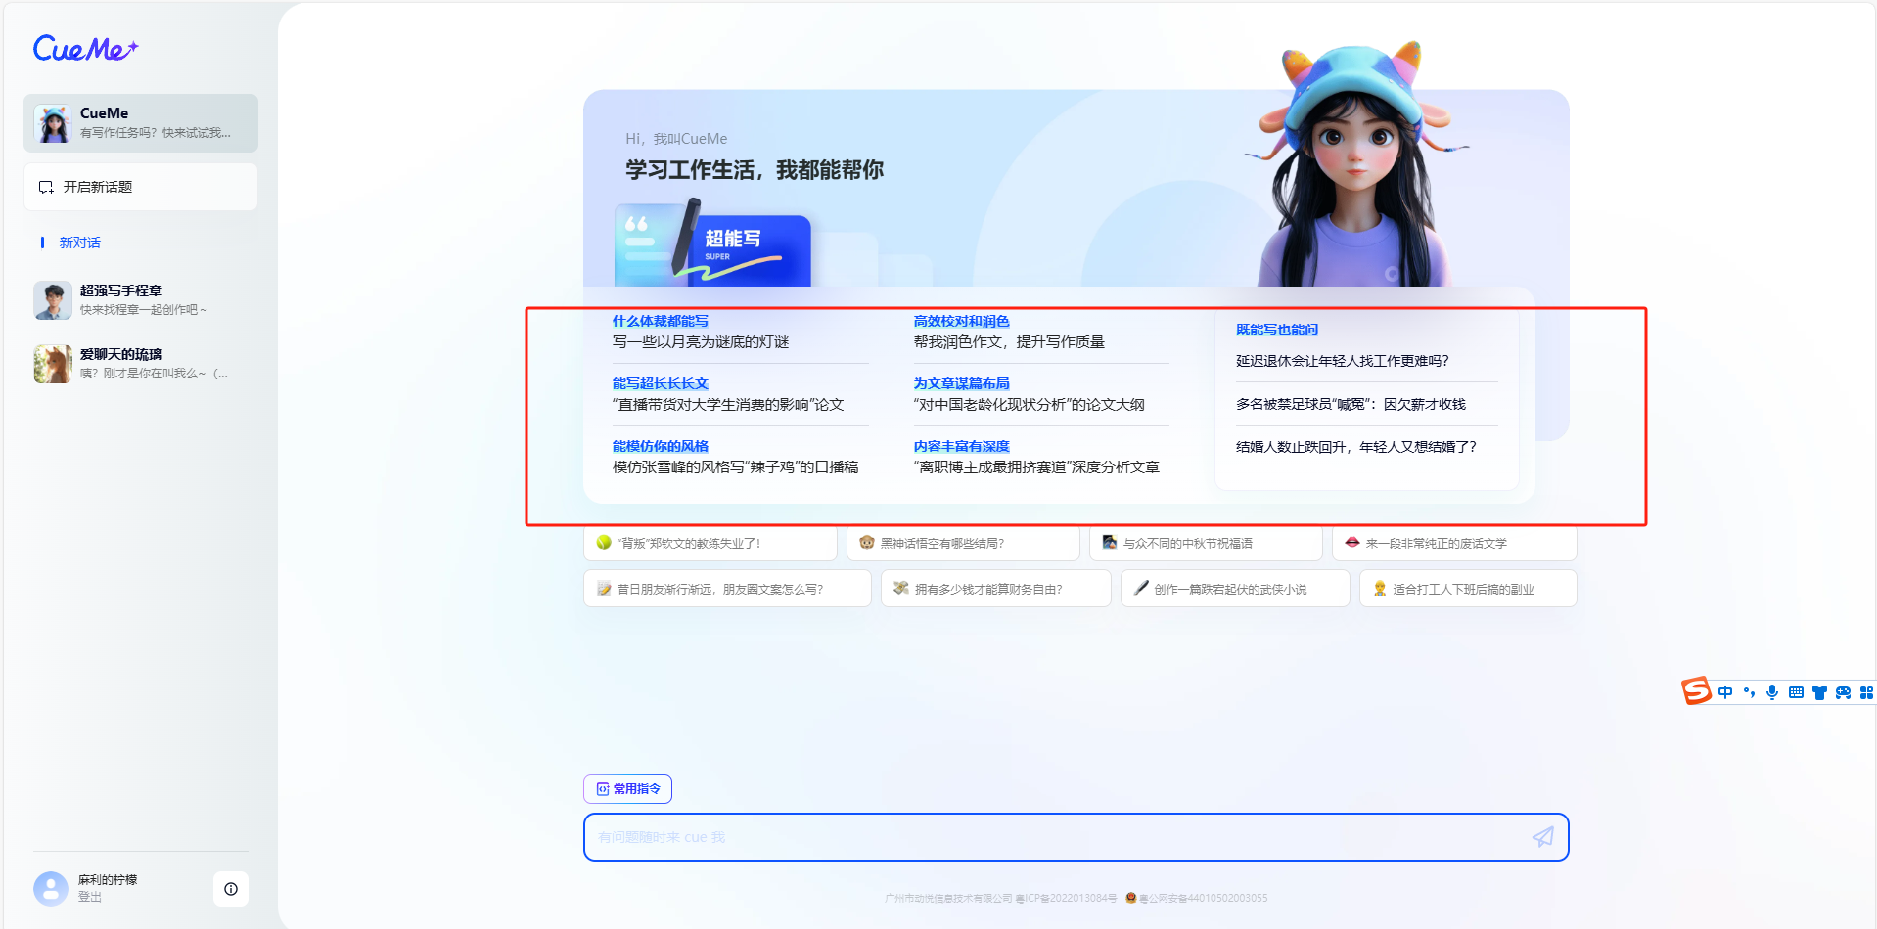Click the game controller icon in IME bar
1877x929 pixels.
click(1843, 692)
